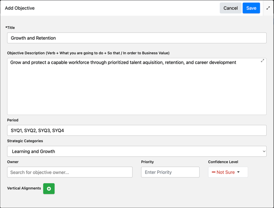Click the Enter Priority input
The width and height of the screenshot is (274, 208).
click(170, 172)
